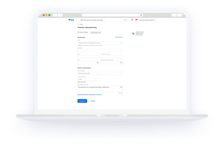Click the Отмена link
Image resolution: width=224 pixels, height=145 pixels.
coord(93,101)
